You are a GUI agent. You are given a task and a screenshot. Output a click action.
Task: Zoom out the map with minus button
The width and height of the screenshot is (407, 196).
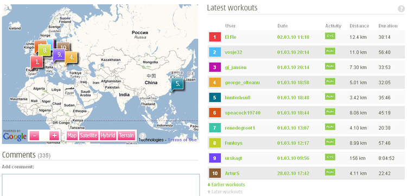click(34, 136)
